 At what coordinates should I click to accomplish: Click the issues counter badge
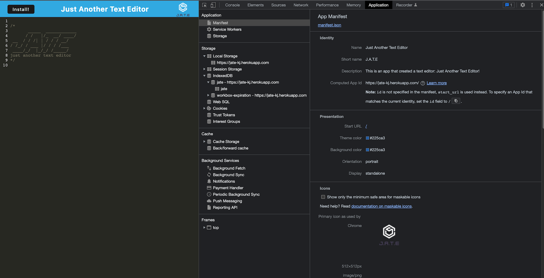click(509, 5)
